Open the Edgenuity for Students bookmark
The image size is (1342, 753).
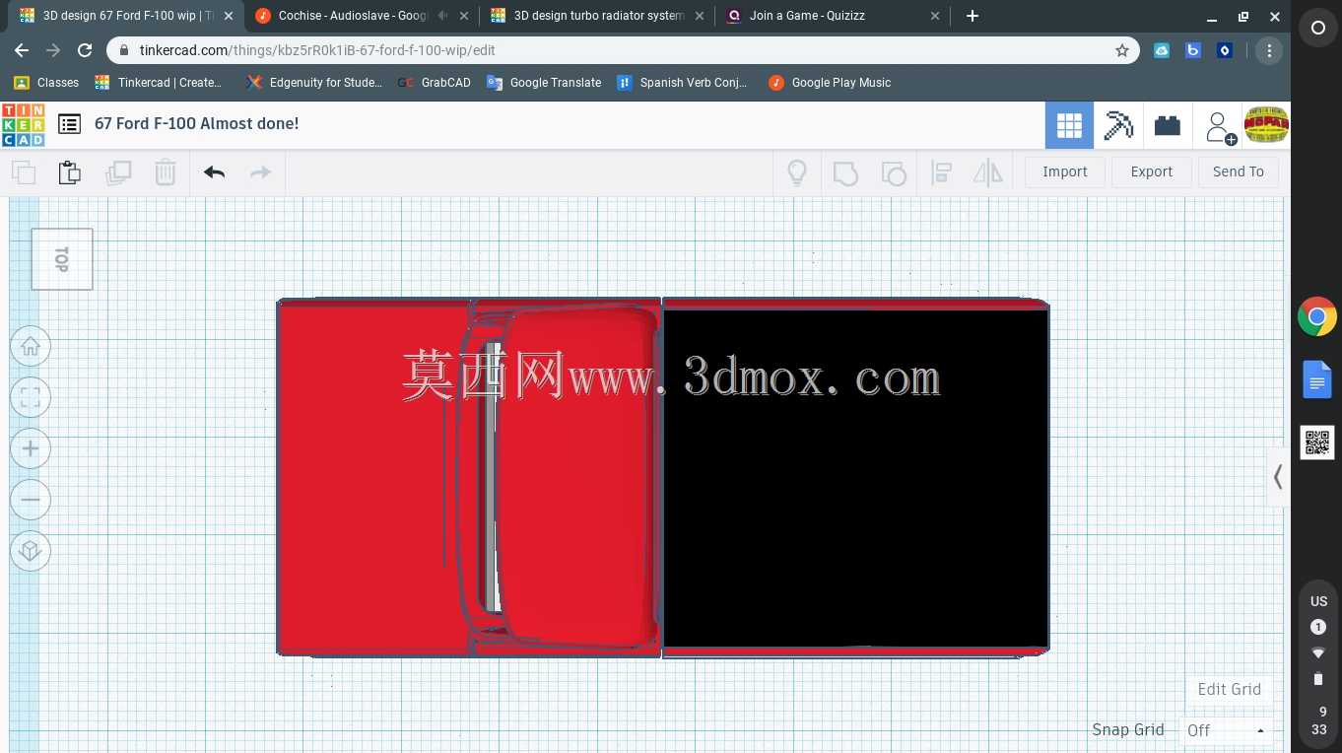point(314,83)
